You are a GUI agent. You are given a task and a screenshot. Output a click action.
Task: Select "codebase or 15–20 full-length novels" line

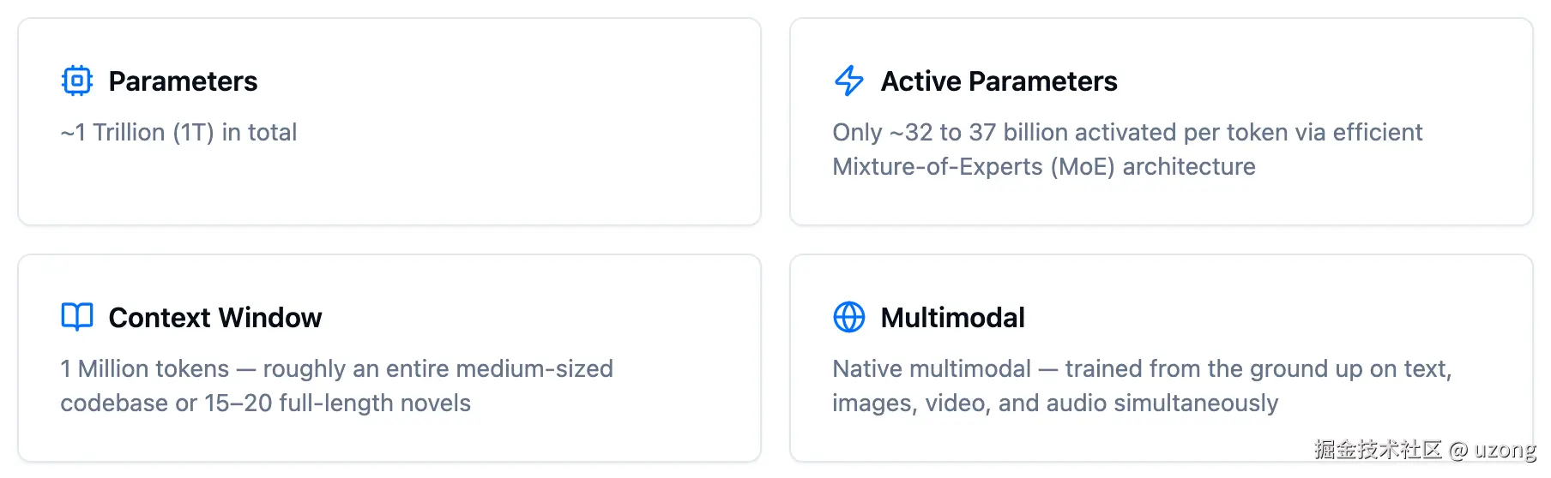[265, 403]
